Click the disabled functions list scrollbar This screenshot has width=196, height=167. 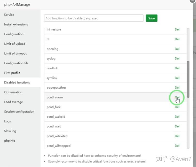pos(188,79)
